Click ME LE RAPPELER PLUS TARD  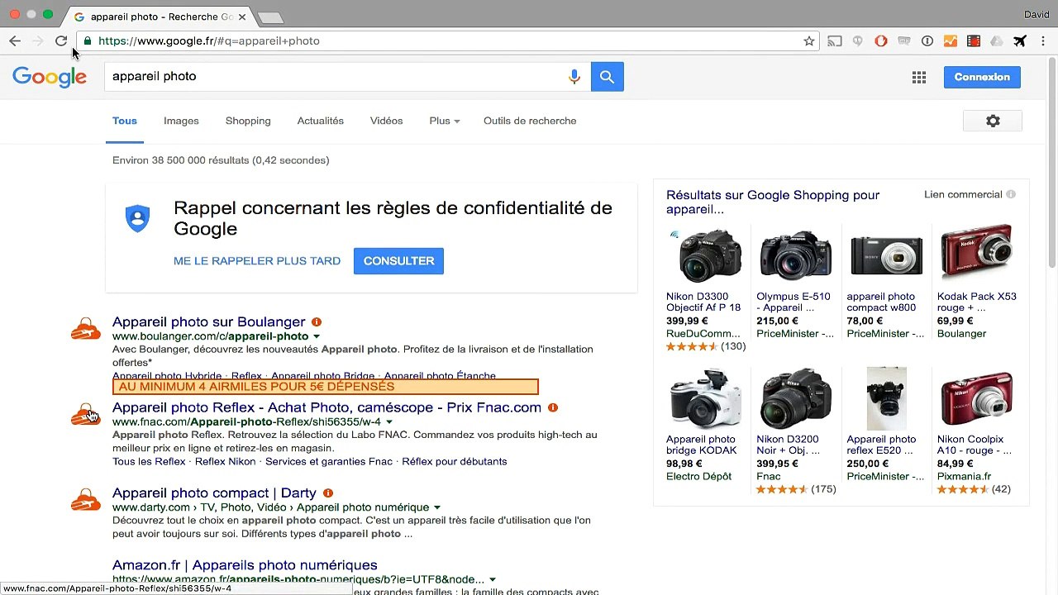coord(257,261)
